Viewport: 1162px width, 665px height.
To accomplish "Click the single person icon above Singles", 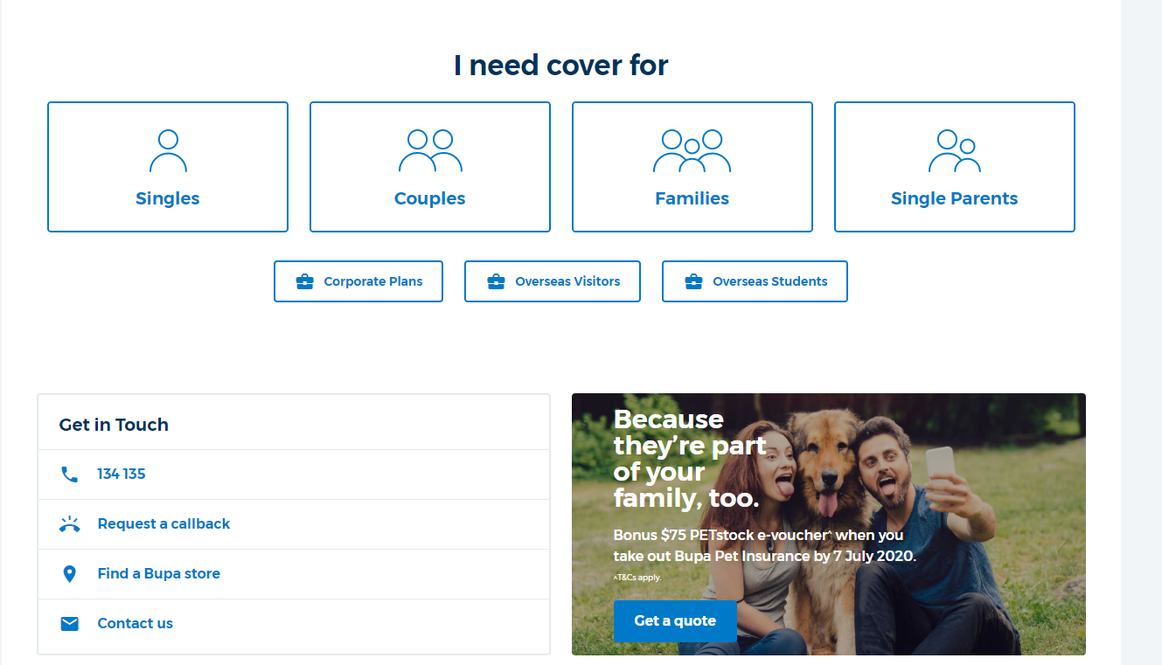I will point(168,151).
